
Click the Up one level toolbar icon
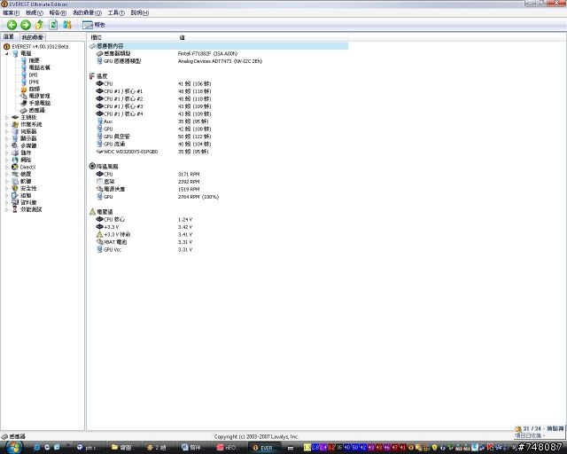(39, 25)
